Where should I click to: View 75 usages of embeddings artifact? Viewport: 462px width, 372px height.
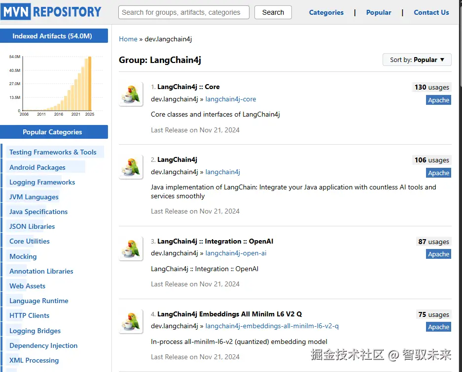pyautogui.click(x=433, y=314)
